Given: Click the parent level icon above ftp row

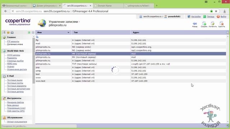Looking at the screenshot, I should point(37,37).
